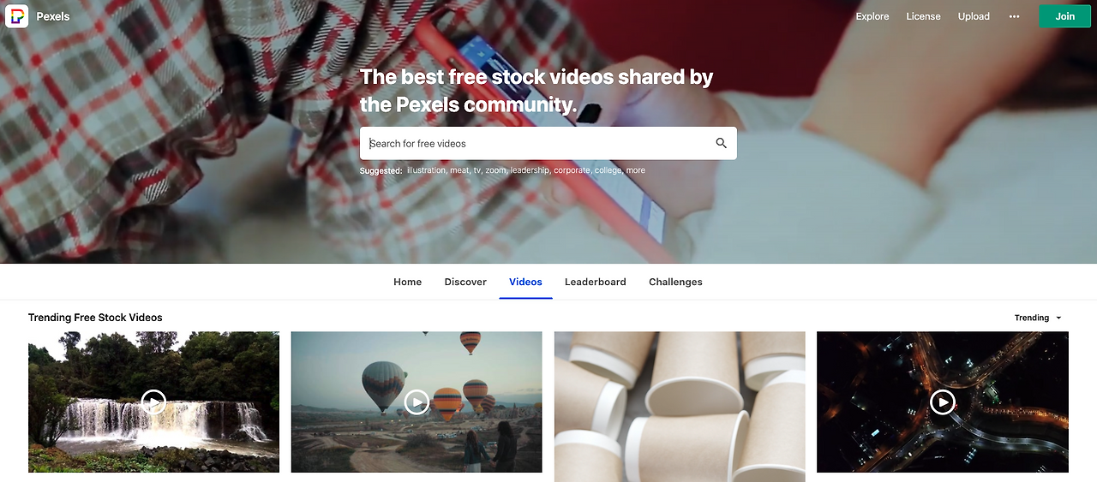Click the Pexels logo icon

16,16
